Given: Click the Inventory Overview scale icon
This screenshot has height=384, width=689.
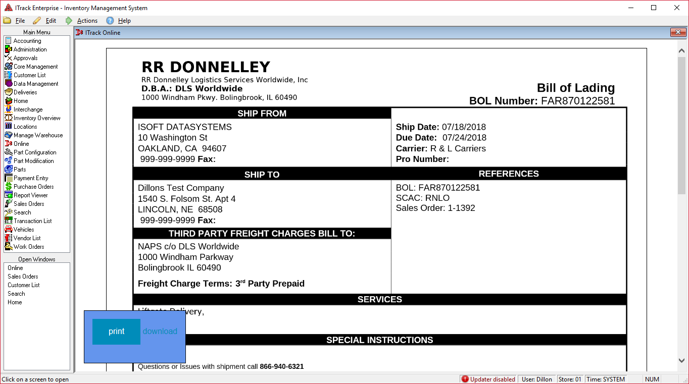Looking at the screenshot, I should tap(8, 118).
